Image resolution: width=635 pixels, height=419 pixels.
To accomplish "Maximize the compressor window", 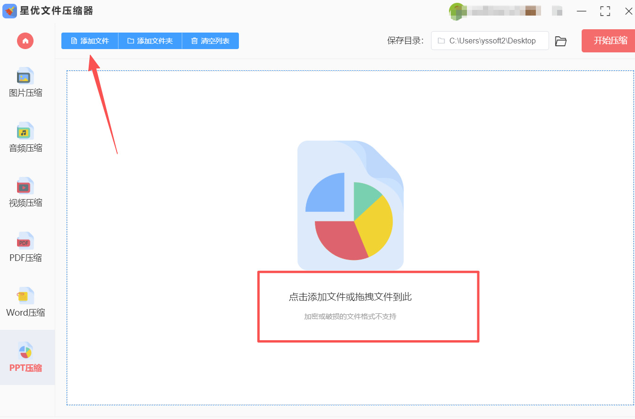I will click(605, 11).
